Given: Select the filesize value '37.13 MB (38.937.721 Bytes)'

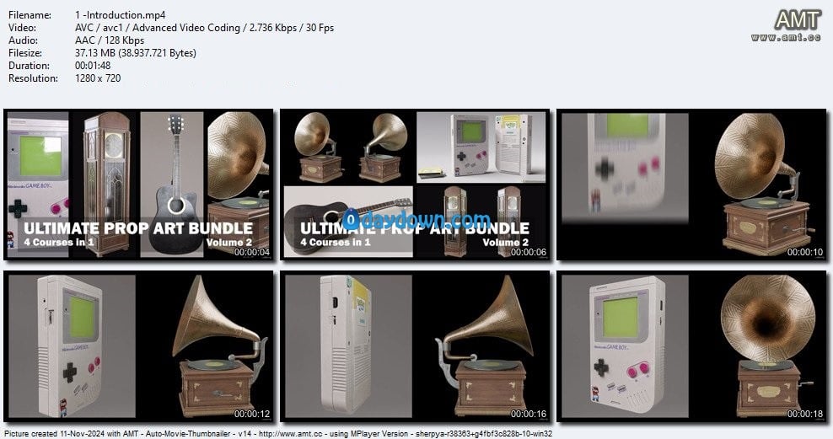Looking at the screenshot, I should (136, 53).
